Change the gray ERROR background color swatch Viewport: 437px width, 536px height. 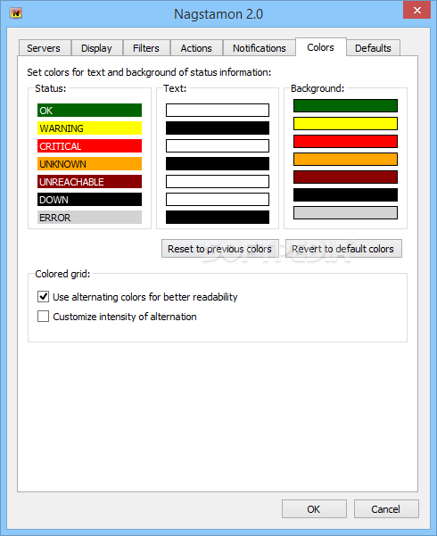click(345, 212)
